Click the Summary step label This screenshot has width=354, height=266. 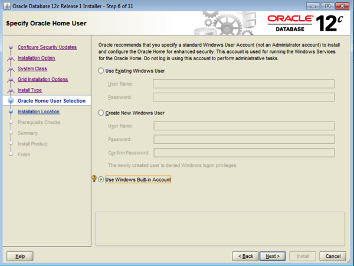28,133
